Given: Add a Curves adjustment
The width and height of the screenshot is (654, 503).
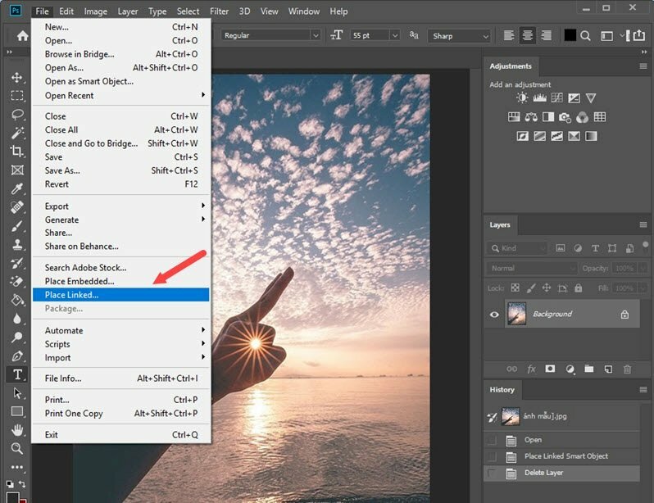Looking at the screenshot, I should coord(556,98).
